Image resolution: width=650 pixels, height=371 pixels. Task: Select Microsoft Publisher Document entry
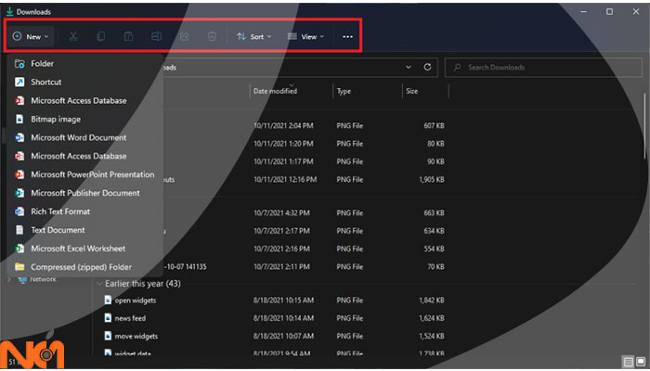point(84,193)
